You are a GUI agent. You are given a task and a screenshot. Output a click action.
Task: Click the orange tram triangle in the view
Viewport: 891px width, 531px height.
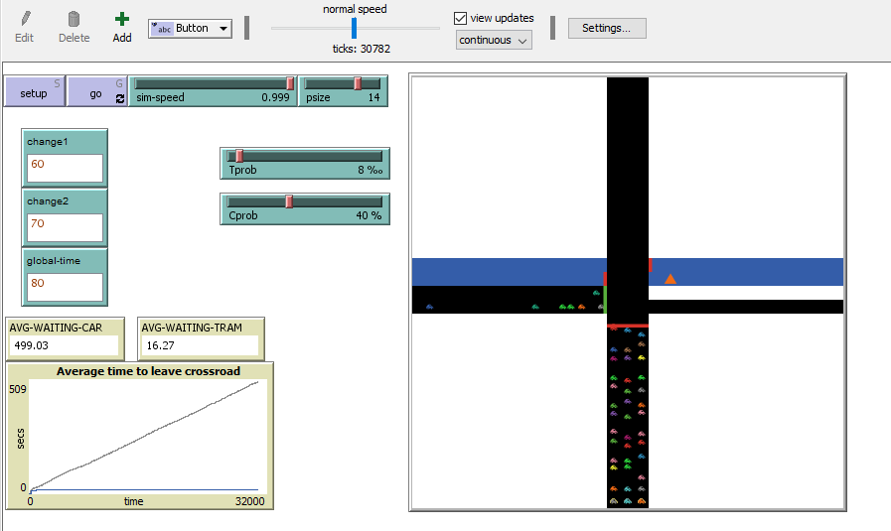tap(670, 279)
